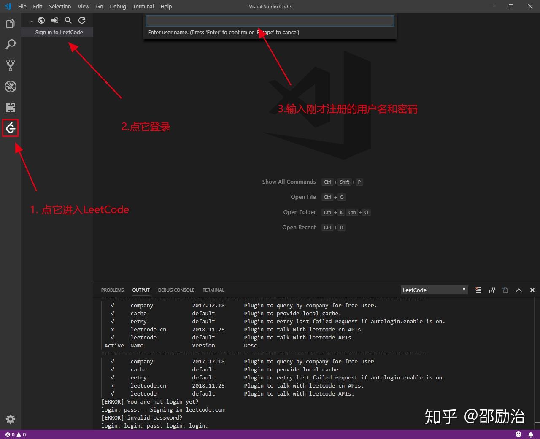Open the File menu

(x=22, y=6)
